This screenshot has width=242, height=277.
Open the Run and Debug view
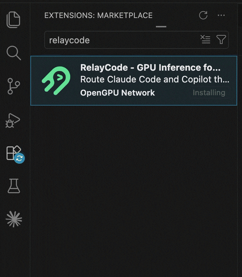(x=13, y=120)
